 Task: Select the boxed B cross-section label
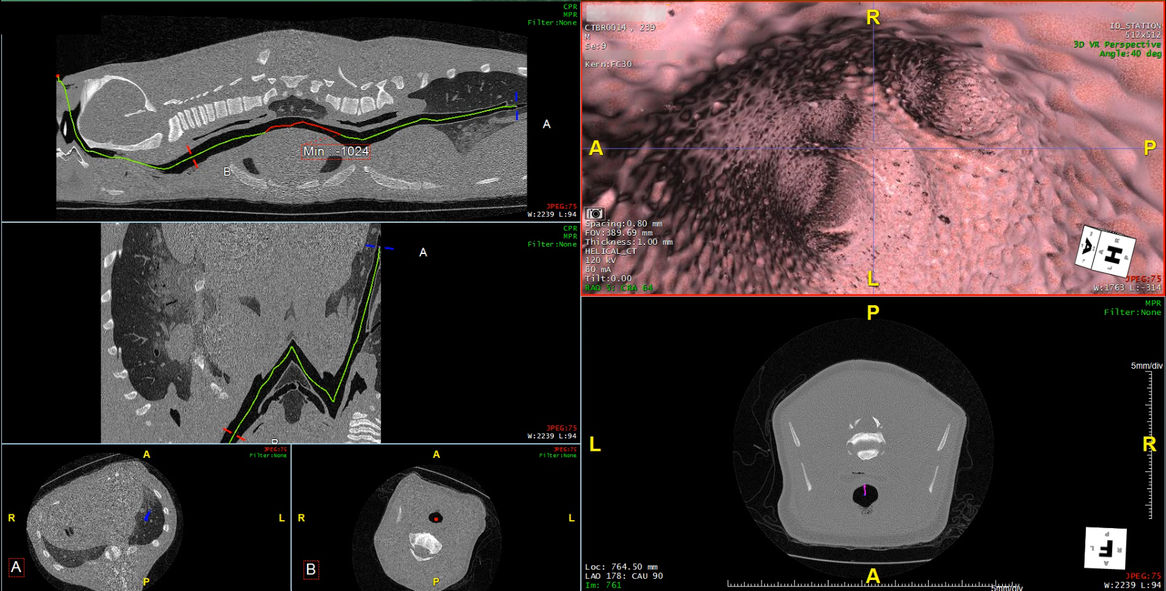311,570
